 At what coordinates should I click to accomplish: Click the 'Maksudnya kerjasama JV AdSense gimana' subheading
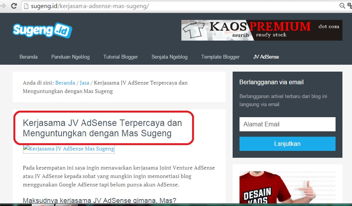tap(99, 200)
